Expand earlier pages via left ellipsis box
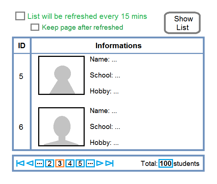Image resolution: width=217 pixels, height=184 pixels. coord(40,163)
